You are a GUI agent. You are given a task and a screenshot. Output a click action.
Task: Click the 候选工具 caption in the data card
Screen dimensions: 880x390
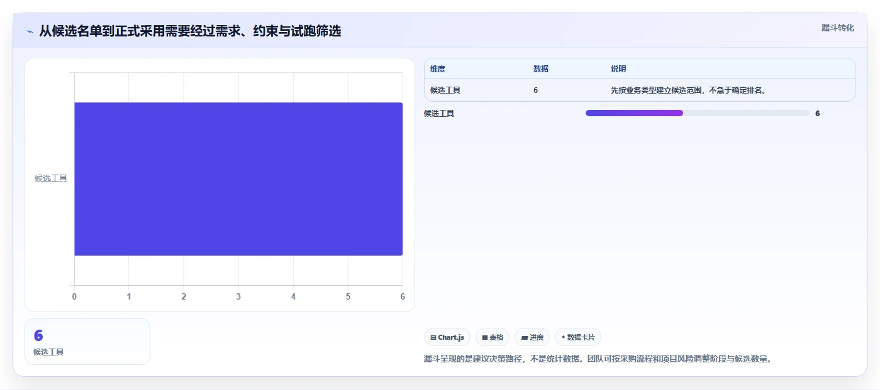coord(48,352)
